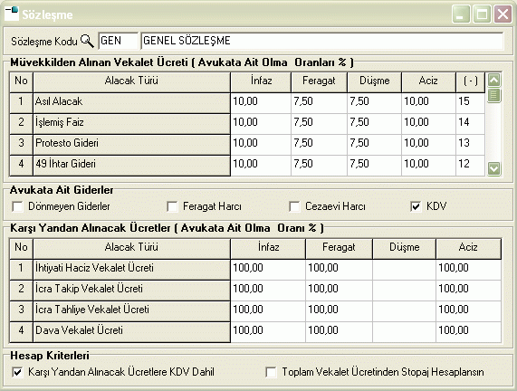This screenshot has height=391, width=517.
Task: Check the Cezaevi Harcı option
Action: pyautogui.click(x=294, y=206)
